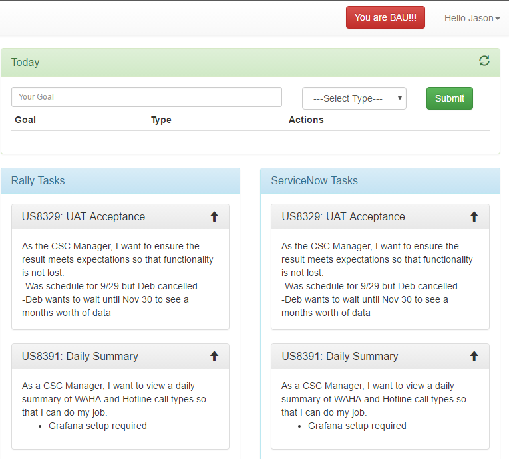Click up arrow on ServiceNow US8329 card

[x=474, y=216]
